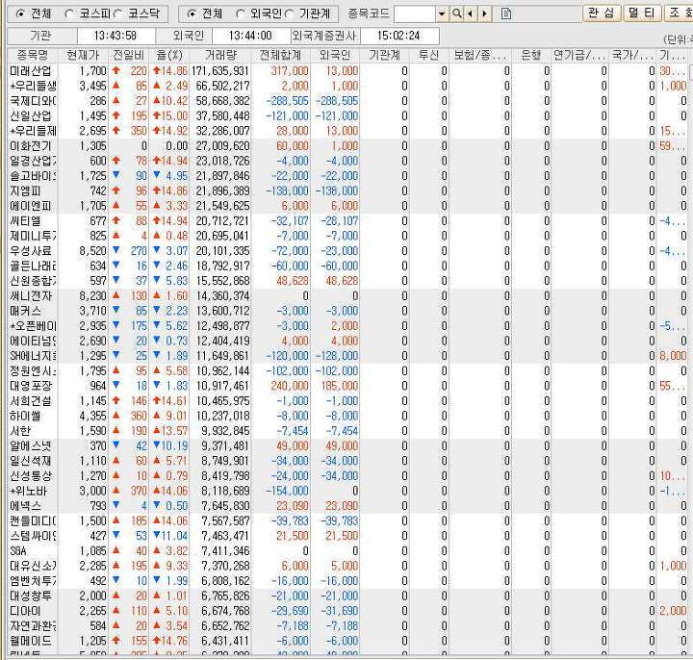Select the 전체 investor radio button

click(191, 14)
